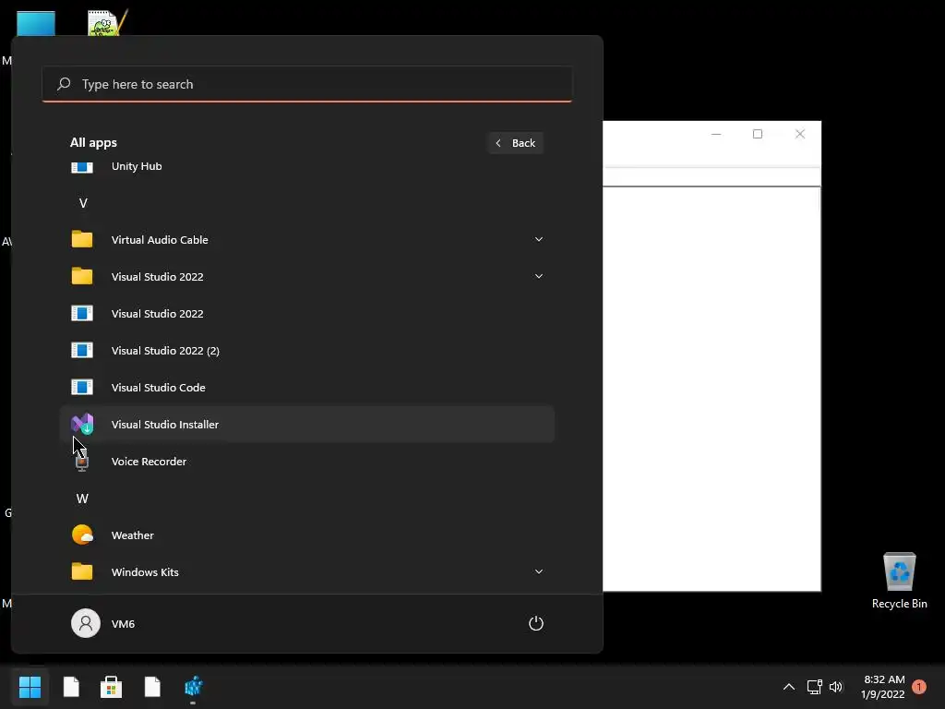Open Visual Studio 2022 (2) icon
This screenshot has height=709, width=945.
[x=82, y=350]
